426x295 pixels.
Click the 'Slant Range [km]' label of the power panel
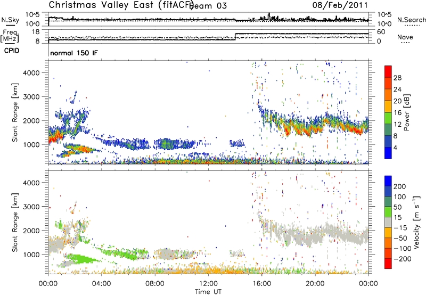tap(15, 112)
